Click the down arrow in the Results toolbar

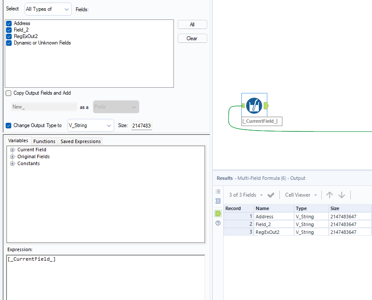(x=341, y=195)
